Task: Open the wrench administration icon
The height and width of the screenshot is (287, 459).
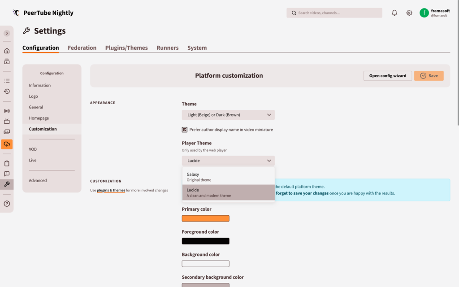Action: tap(7, 185)
